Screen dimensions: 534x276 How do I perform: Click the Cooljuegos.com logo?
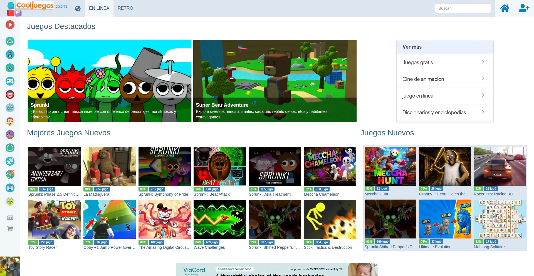[x=37, y=8]
